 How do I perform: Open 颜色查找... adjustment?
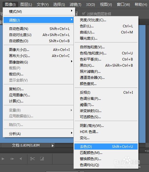point(106,84)
